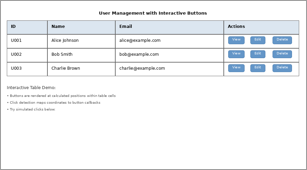Click the ID column header
The image size is (307, 170).
pyautogui.click(x=27, y=27)
